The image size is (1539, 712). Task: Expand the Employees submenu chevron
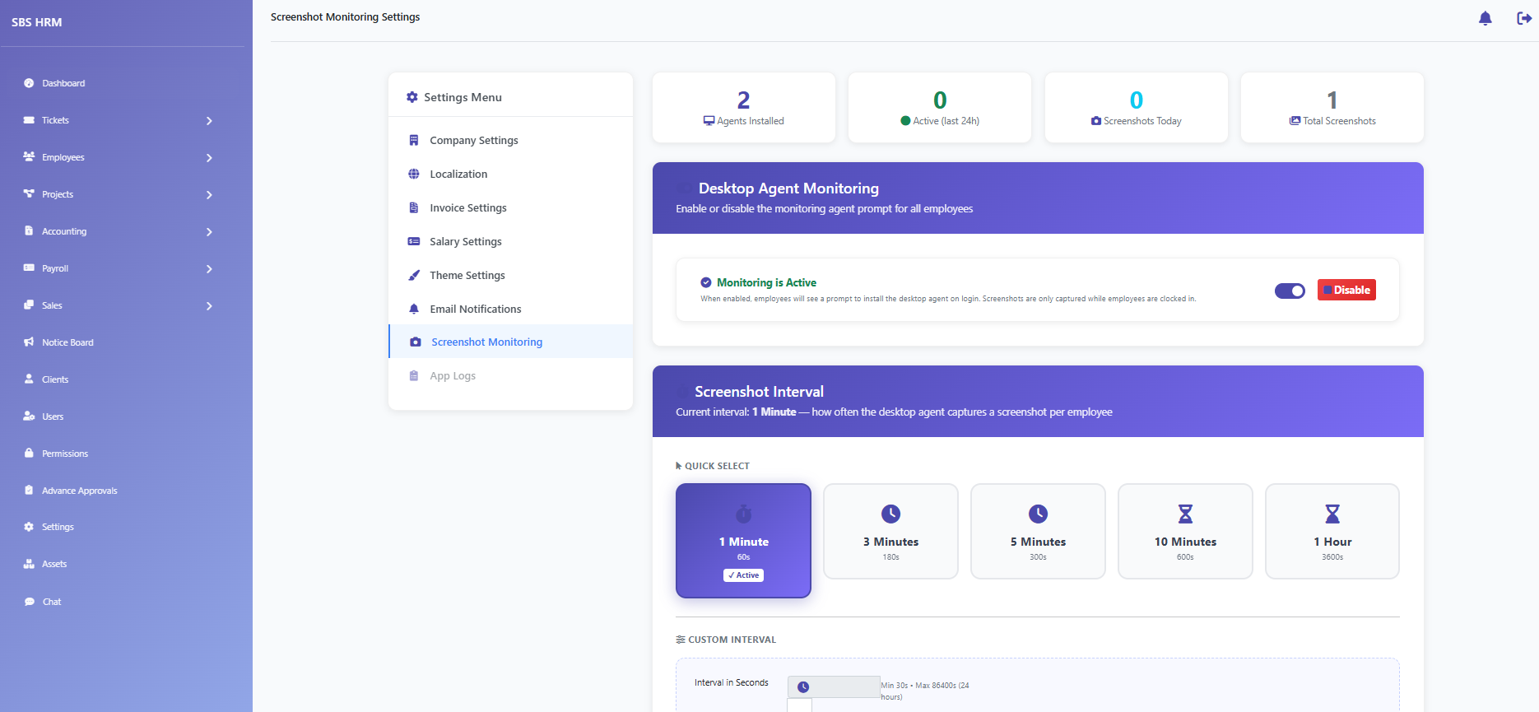click(x=209, y=158)
